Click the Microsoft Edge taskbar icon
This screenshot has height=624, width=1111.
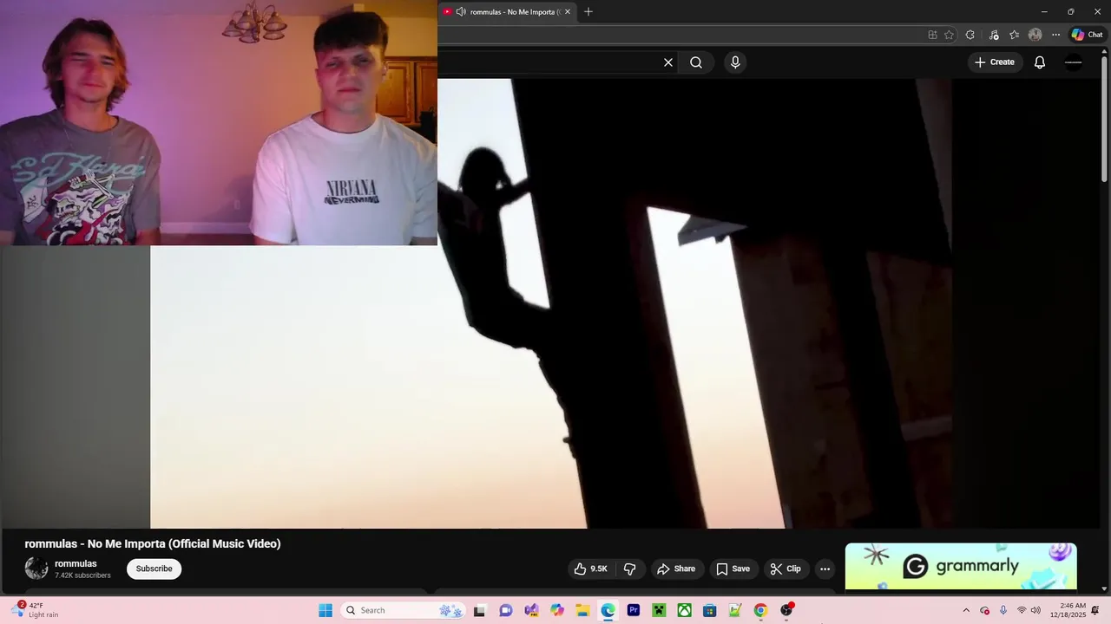point(608,610)
